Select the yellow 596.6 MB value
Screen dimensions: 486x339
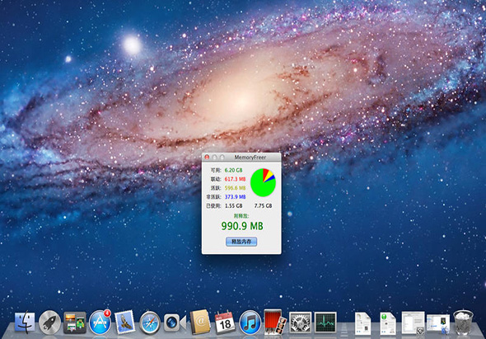(235, 188)
